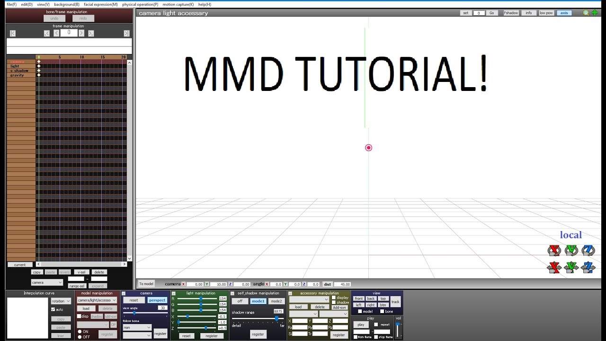606x341 pixels.
Task: Click the blue Z rotate axis icon
Action: click(588, 250)
